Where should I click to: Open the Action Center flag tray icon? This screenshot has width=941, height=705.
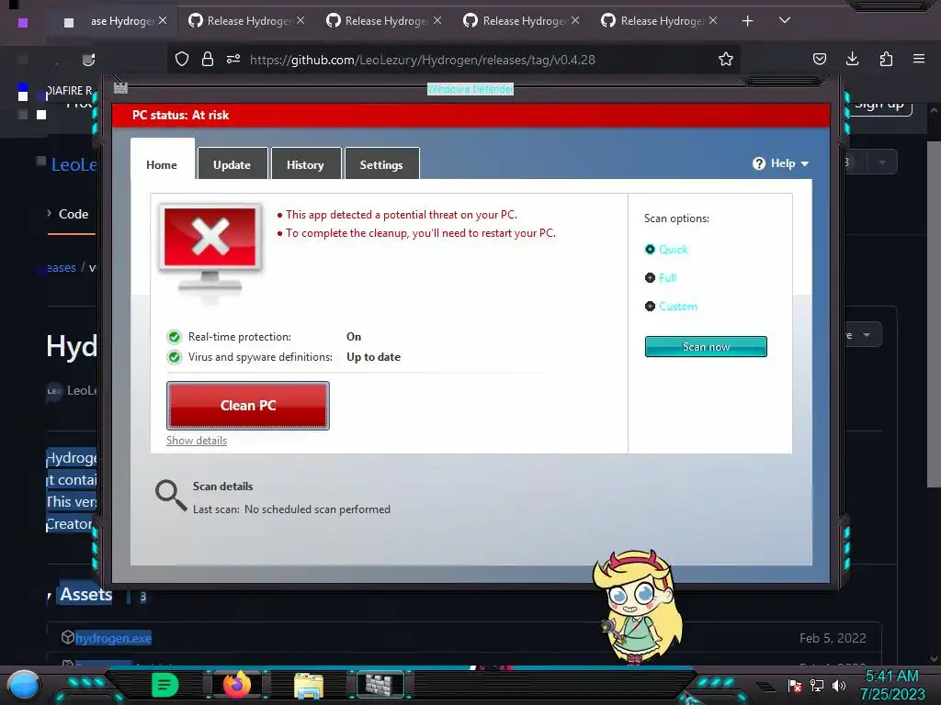click(x=795, y=685)
